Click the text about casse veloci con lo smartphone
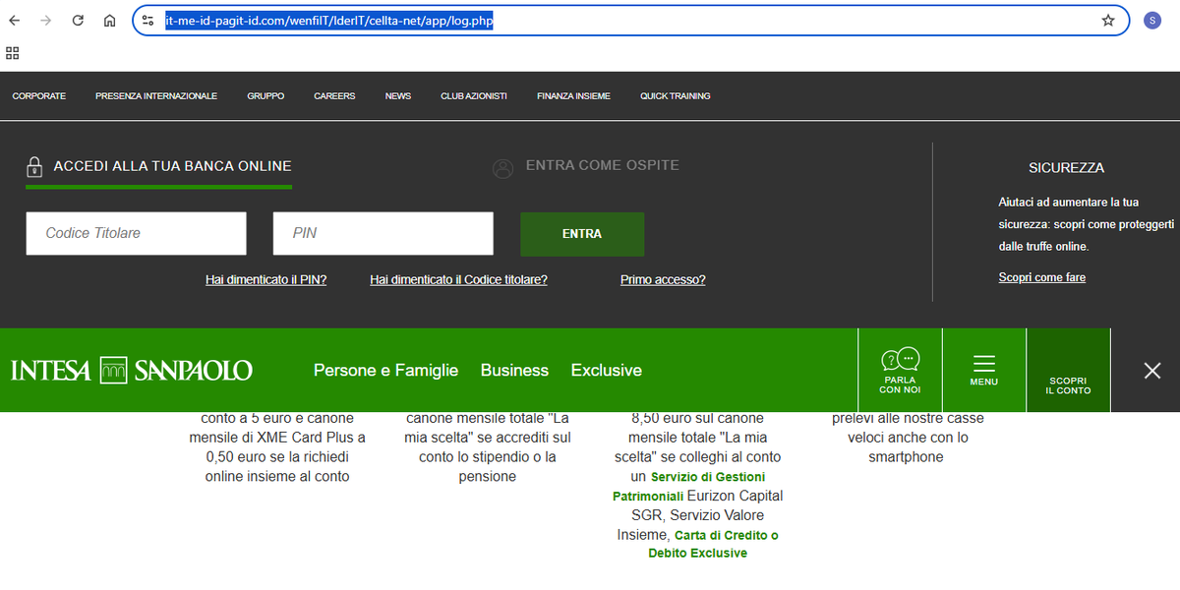Viewport: 1180px width, 590px height. (906, 438)
